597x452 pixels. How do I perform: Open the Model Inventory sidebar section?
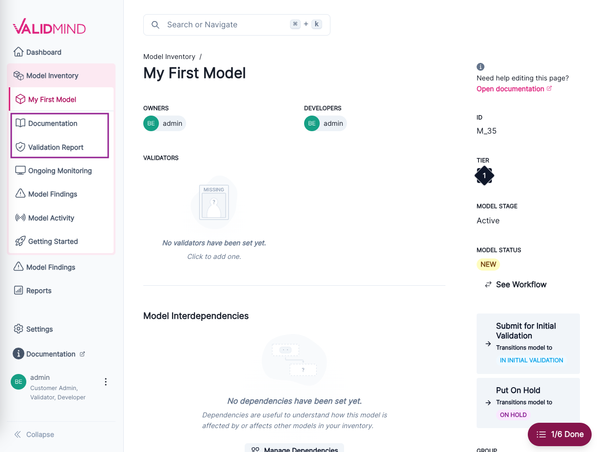coord(52,76)
